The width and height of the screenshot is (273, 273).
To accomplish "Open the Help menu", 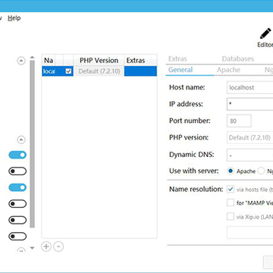I will tap(14, 18).
